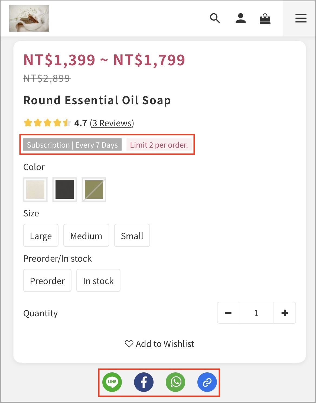Open the hamburger menu
Image resolution: width=316 pixels, height=403 pixels.
(x=301, y=18)
